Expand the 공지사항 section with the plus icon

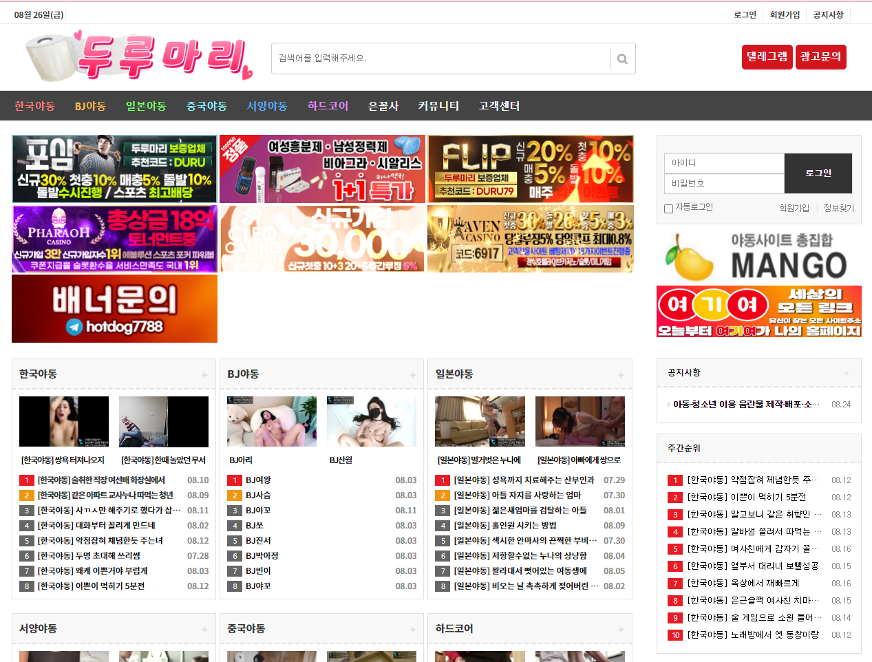pyautogui.click(x=846, y=373)
